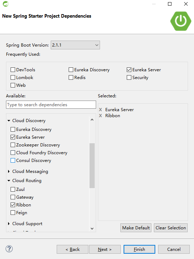Open the help question mark icon
Screen dimensions: 194x259
coord(9,249)
